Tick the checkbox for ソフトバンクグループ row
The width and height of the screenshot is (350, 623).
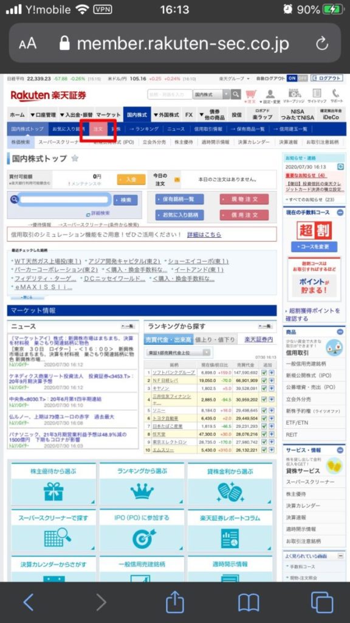click(x=264, y=372)
